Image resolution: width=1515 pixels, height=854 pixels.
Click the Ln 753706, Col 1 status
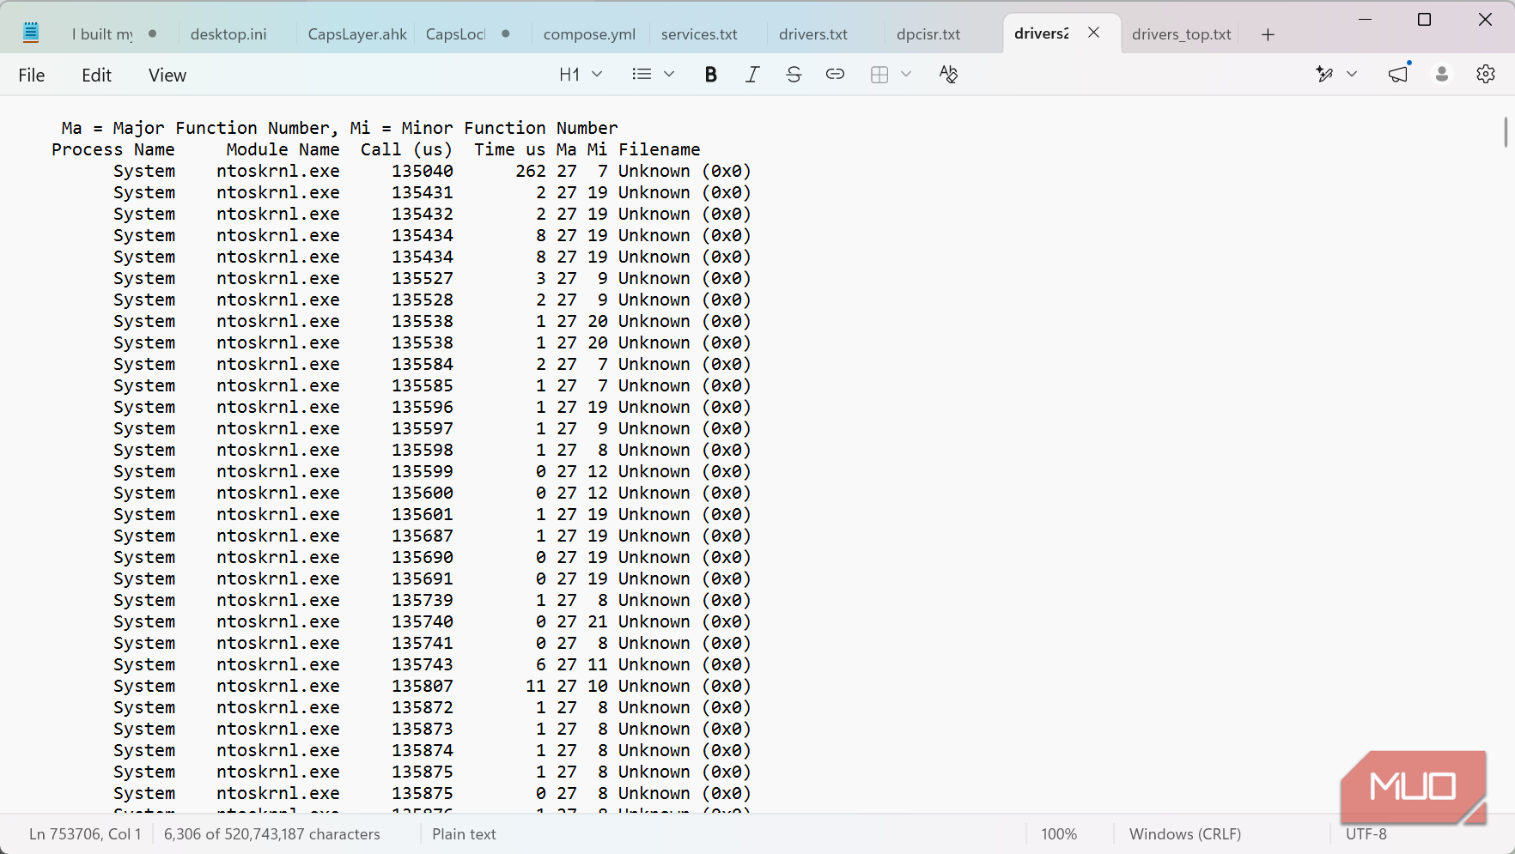pyautogui.click(x=85, y=834)
